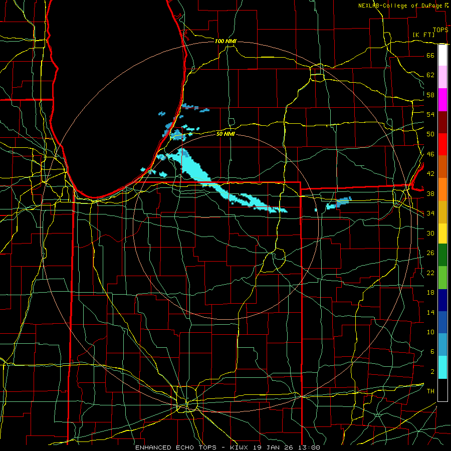
Task: Click the black TH swatch at legend bottom
Action: point(442,390)
